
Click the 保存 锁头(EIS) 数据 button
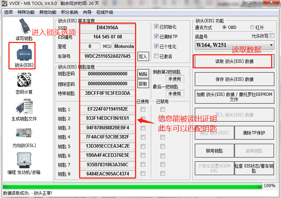pos(235,79)
